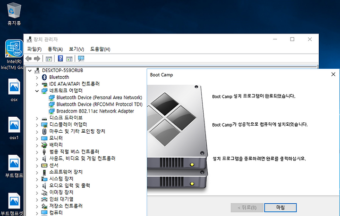
Task: Open the 동작(A) menu
Action: click(55, 49)
